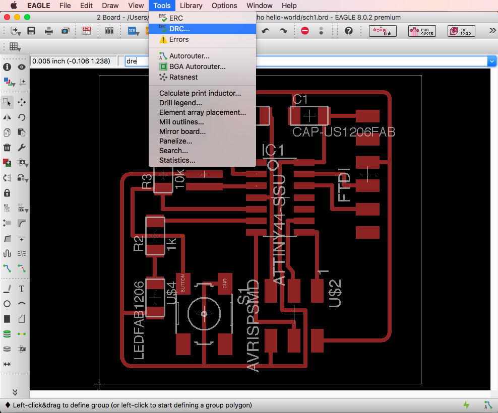Click the Print icon in toolbar
The width and height of the screenshot is (498, 413).
click(x=48, y=31)
